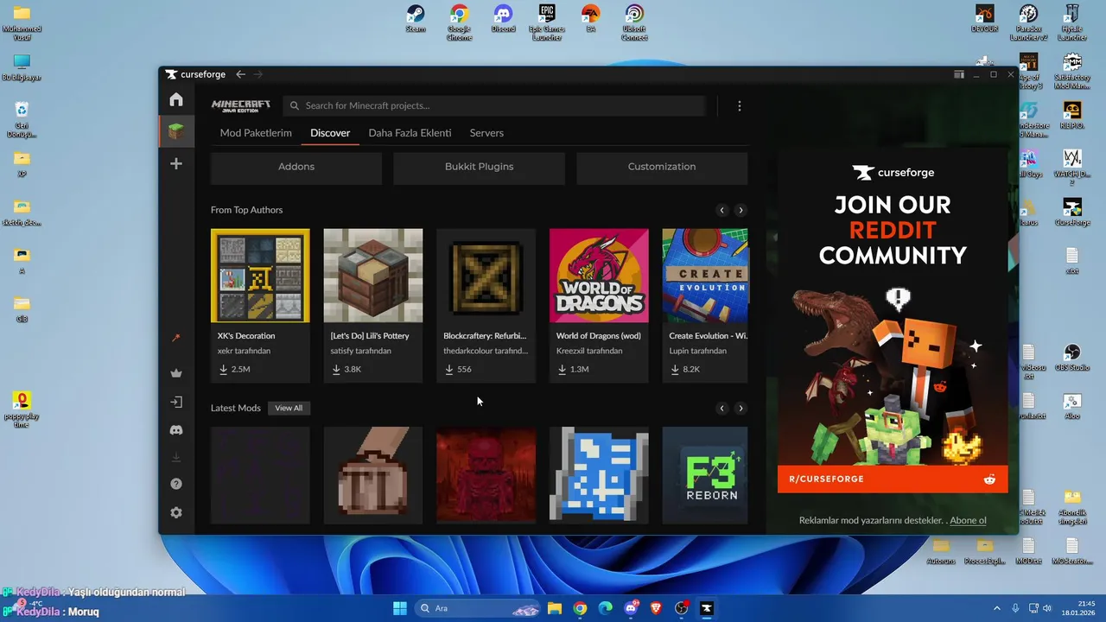Open the F3 Reborn mod thumbnail

[705, 475]
